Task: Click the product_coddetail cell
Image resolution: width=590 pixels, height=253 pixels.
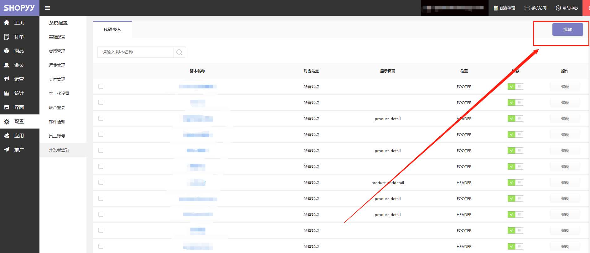Action: [388, 183]
